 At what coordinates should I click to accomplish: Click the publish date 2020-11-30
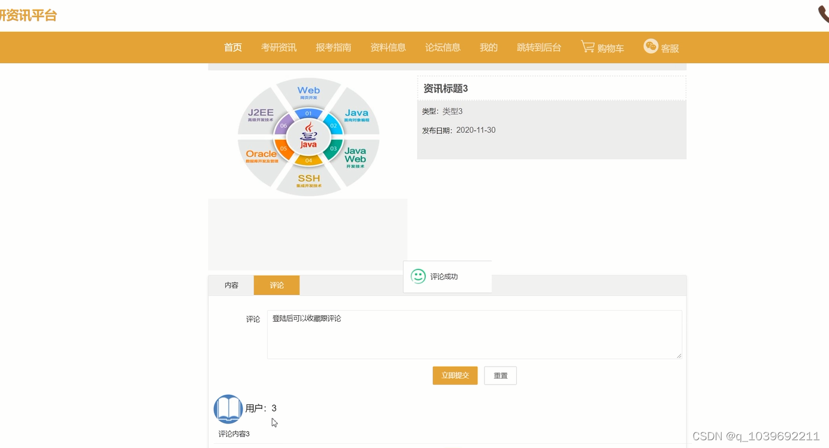[x=476, y=130]
